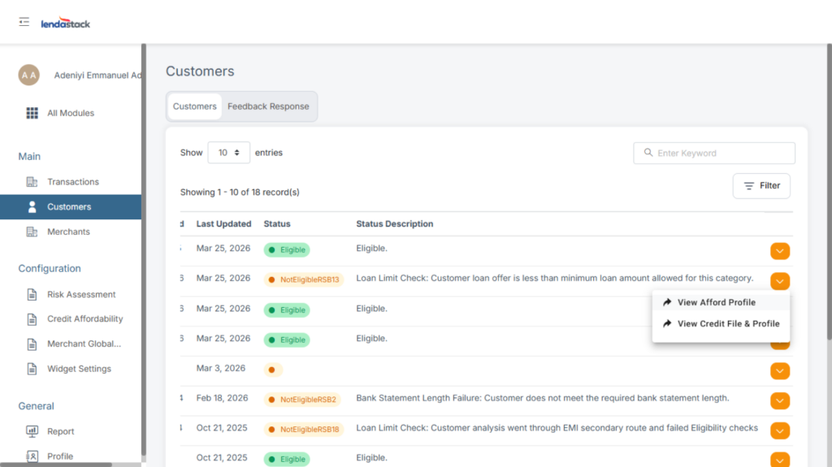This screenshot has width=832, height=467.
Task: Open Risk Assessment configuration
Action: click(x=81, y=295)
